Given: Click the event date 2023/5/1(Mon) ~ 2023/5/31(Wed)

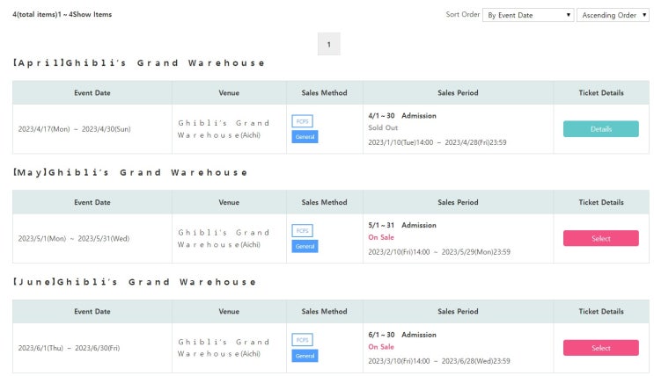Looking at the screenshot, I should tap(74, 239).
